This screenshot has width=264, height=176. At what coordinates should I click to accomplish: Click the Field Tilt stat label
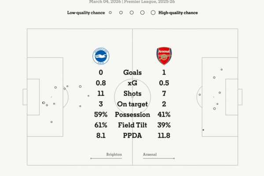click(132, 125)
